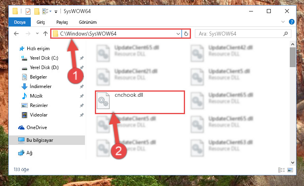Toggle pin next to Videolar

tap(81, 115)
